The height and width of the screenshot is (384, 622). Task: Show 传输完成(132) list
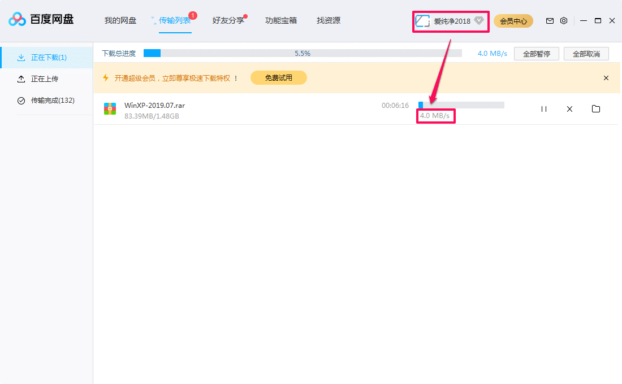point(53,101)
